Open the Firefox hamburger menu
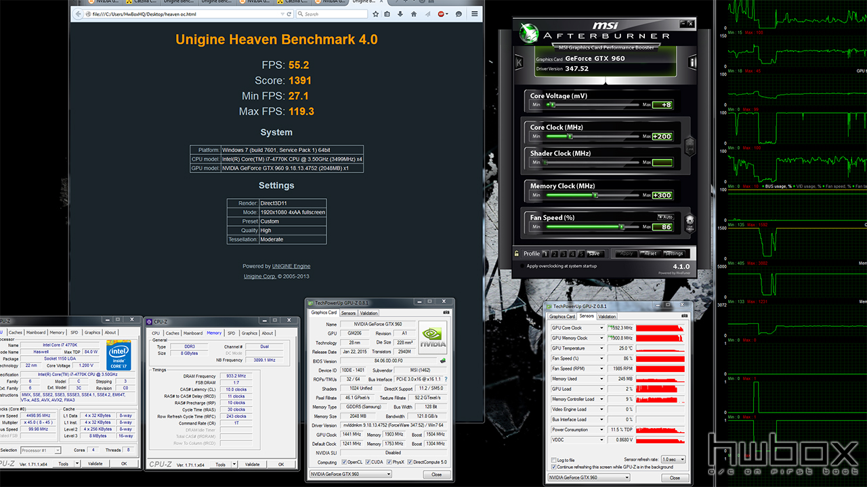The height and width of the screenshot is (487, 867). (x=474, y=14)
